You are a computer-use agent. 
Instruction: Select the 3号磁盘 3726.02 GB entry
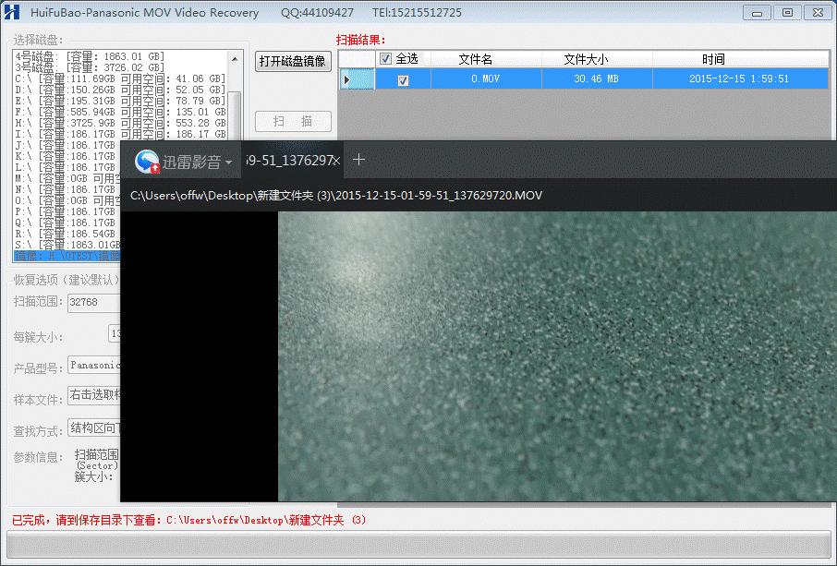[90, 67]
